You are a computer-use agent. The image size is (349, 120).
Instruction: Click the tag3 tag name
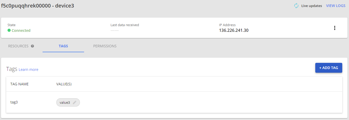pos(14,102)
